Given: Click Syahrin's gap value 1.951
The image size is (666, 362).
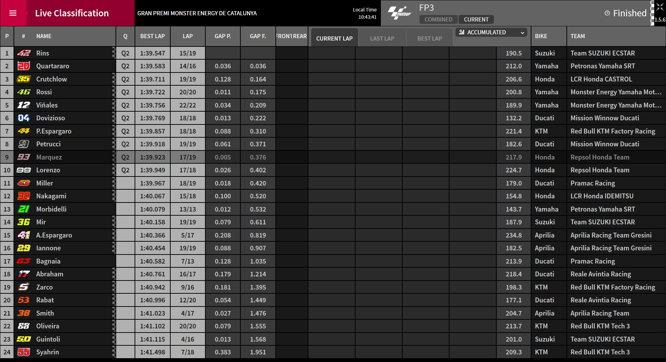Looking at the screenshot, I should click(x=258, y=352).
